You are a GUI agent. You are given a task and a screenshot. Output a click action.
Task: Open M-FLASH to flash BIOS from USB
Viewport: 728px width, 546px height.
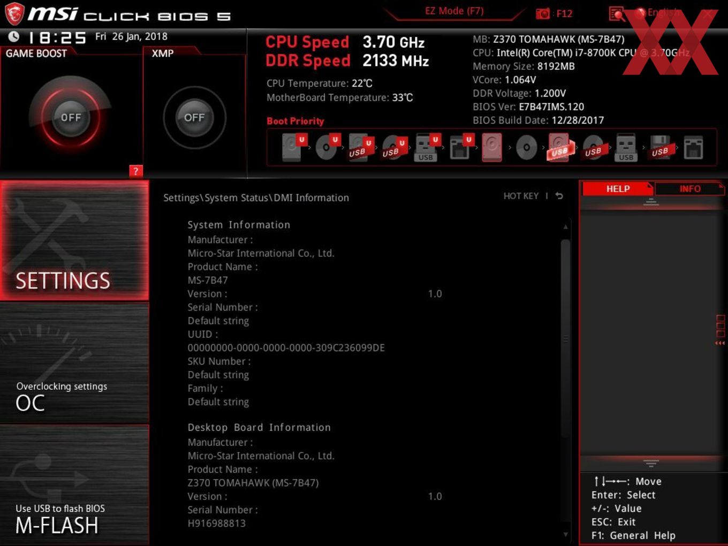click(x=74, y=485)
